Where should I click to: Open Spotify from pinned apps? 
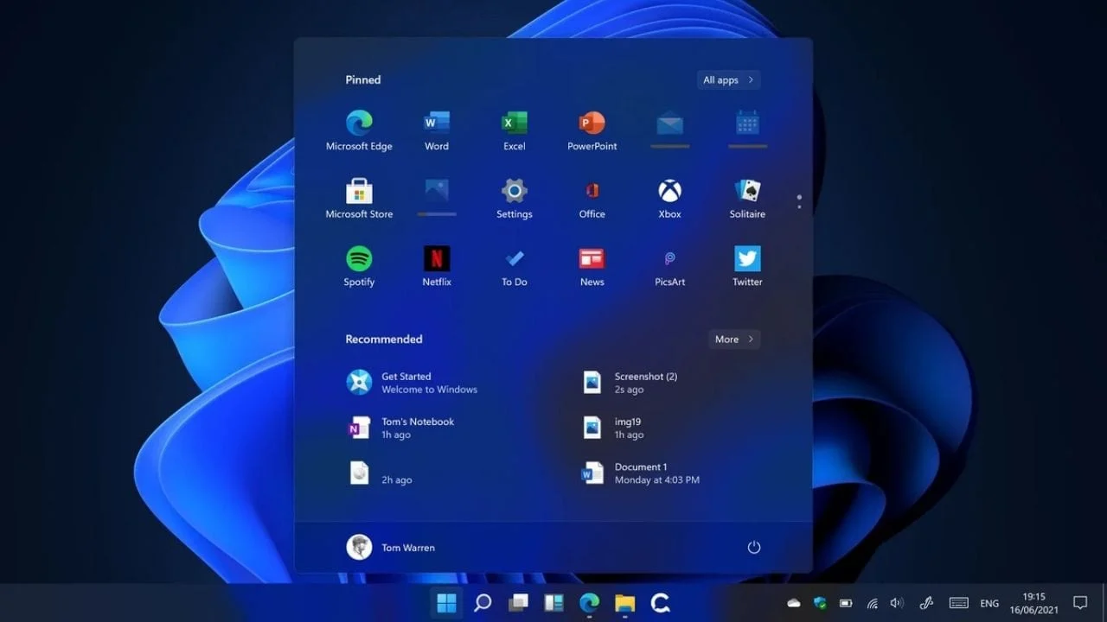(x=359, y=266)
